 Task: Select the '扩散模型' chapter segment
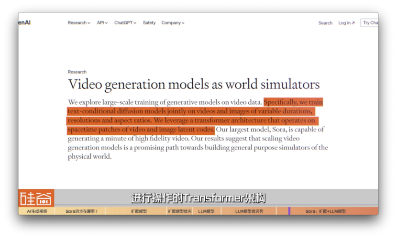[136, 211]
